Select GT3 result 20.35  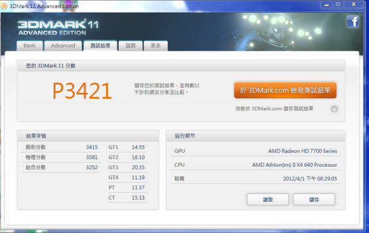click(x=138, y=167)
